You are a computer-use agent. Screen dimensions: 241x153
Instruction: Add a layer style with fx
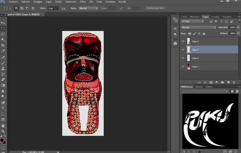(x=205, y=83)
